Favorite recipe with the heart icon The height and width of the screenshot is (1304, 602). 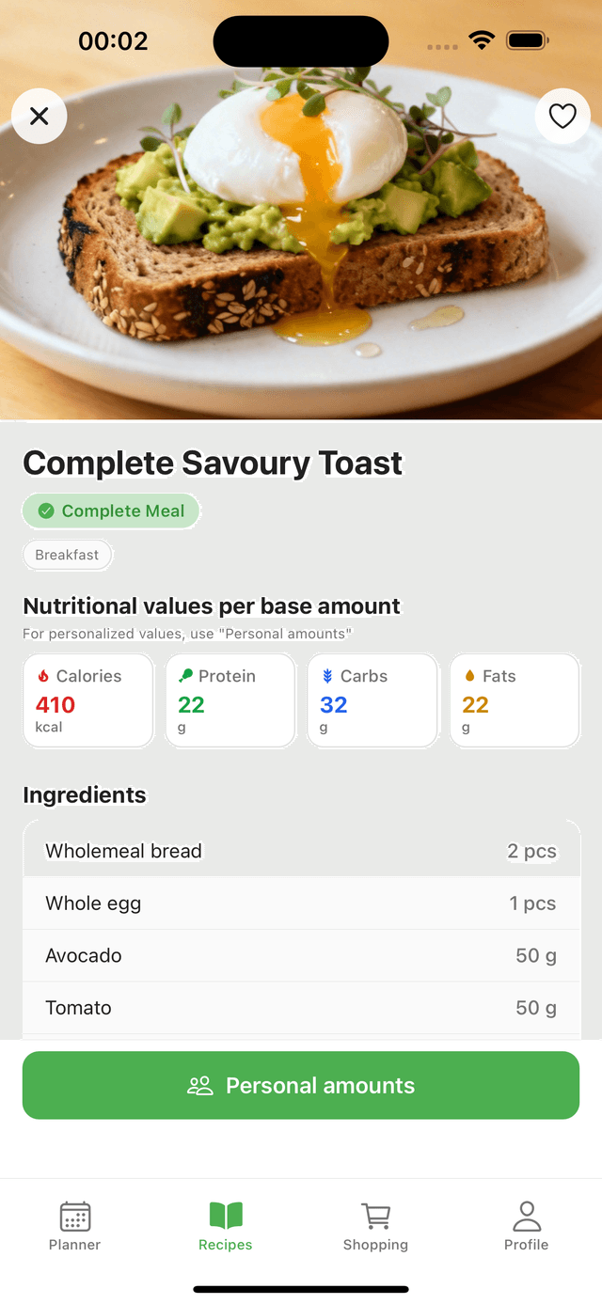click(562, 116)
